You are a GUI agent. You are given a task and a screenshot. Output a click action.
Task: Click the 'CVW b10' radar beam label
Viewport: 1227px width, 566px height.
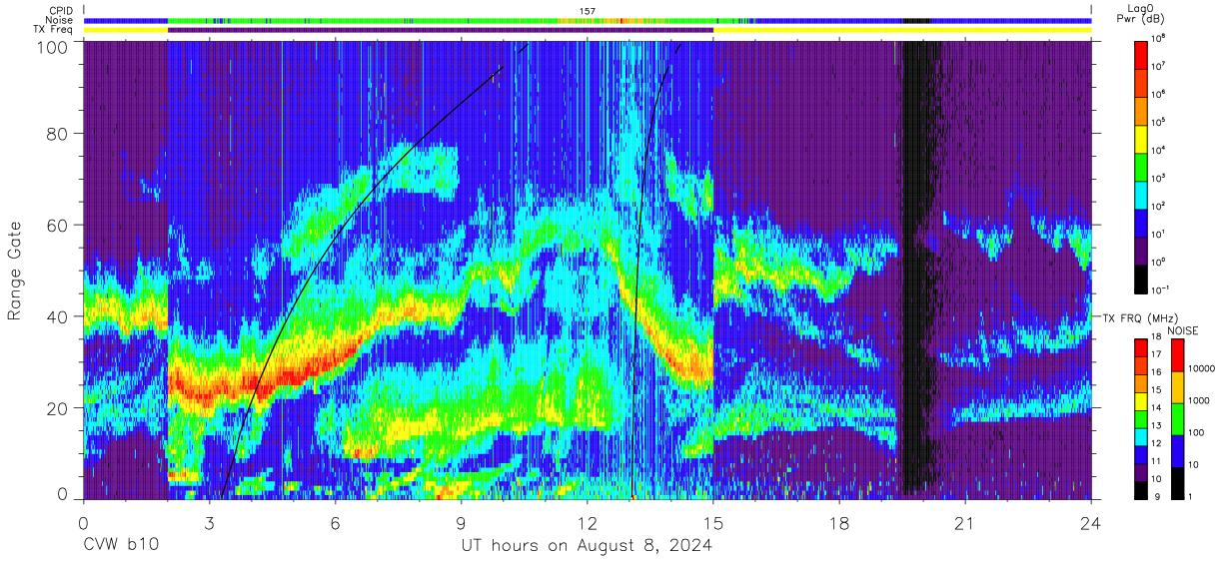coord(121,546)
